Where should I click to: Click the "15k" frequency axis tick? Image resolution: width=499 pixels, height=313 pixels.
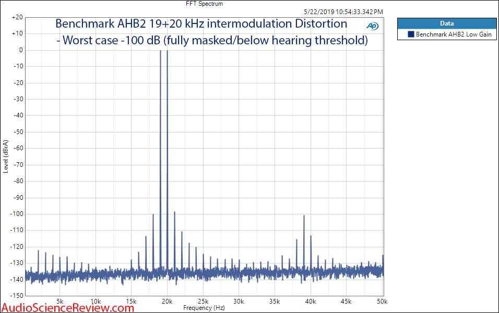[131, 301]
